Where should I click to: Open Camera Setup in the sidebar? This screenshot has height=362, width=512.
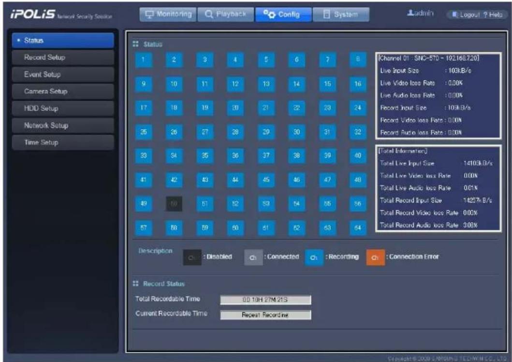point(63,91)
